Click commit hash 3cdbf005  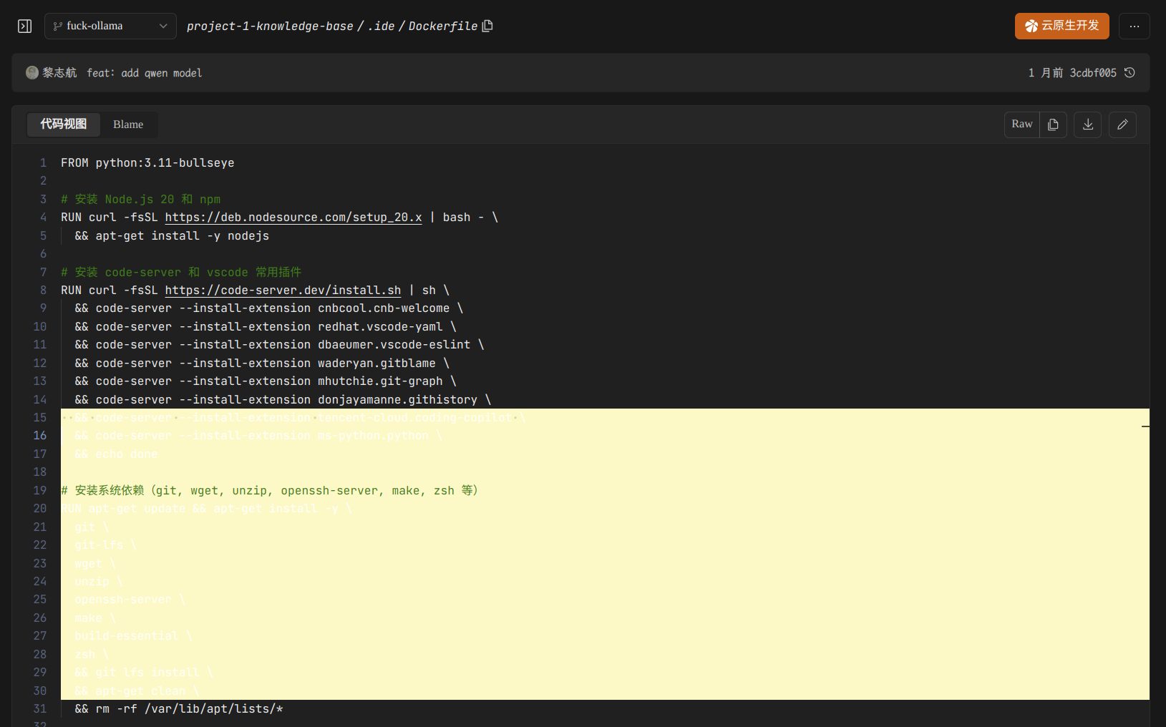point(1092,73)
